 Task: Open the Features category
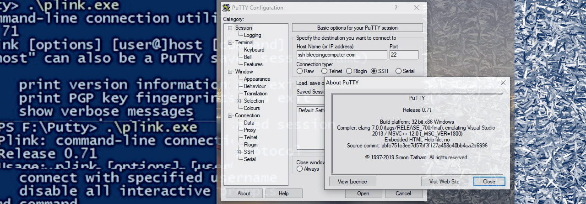point(253,64)
